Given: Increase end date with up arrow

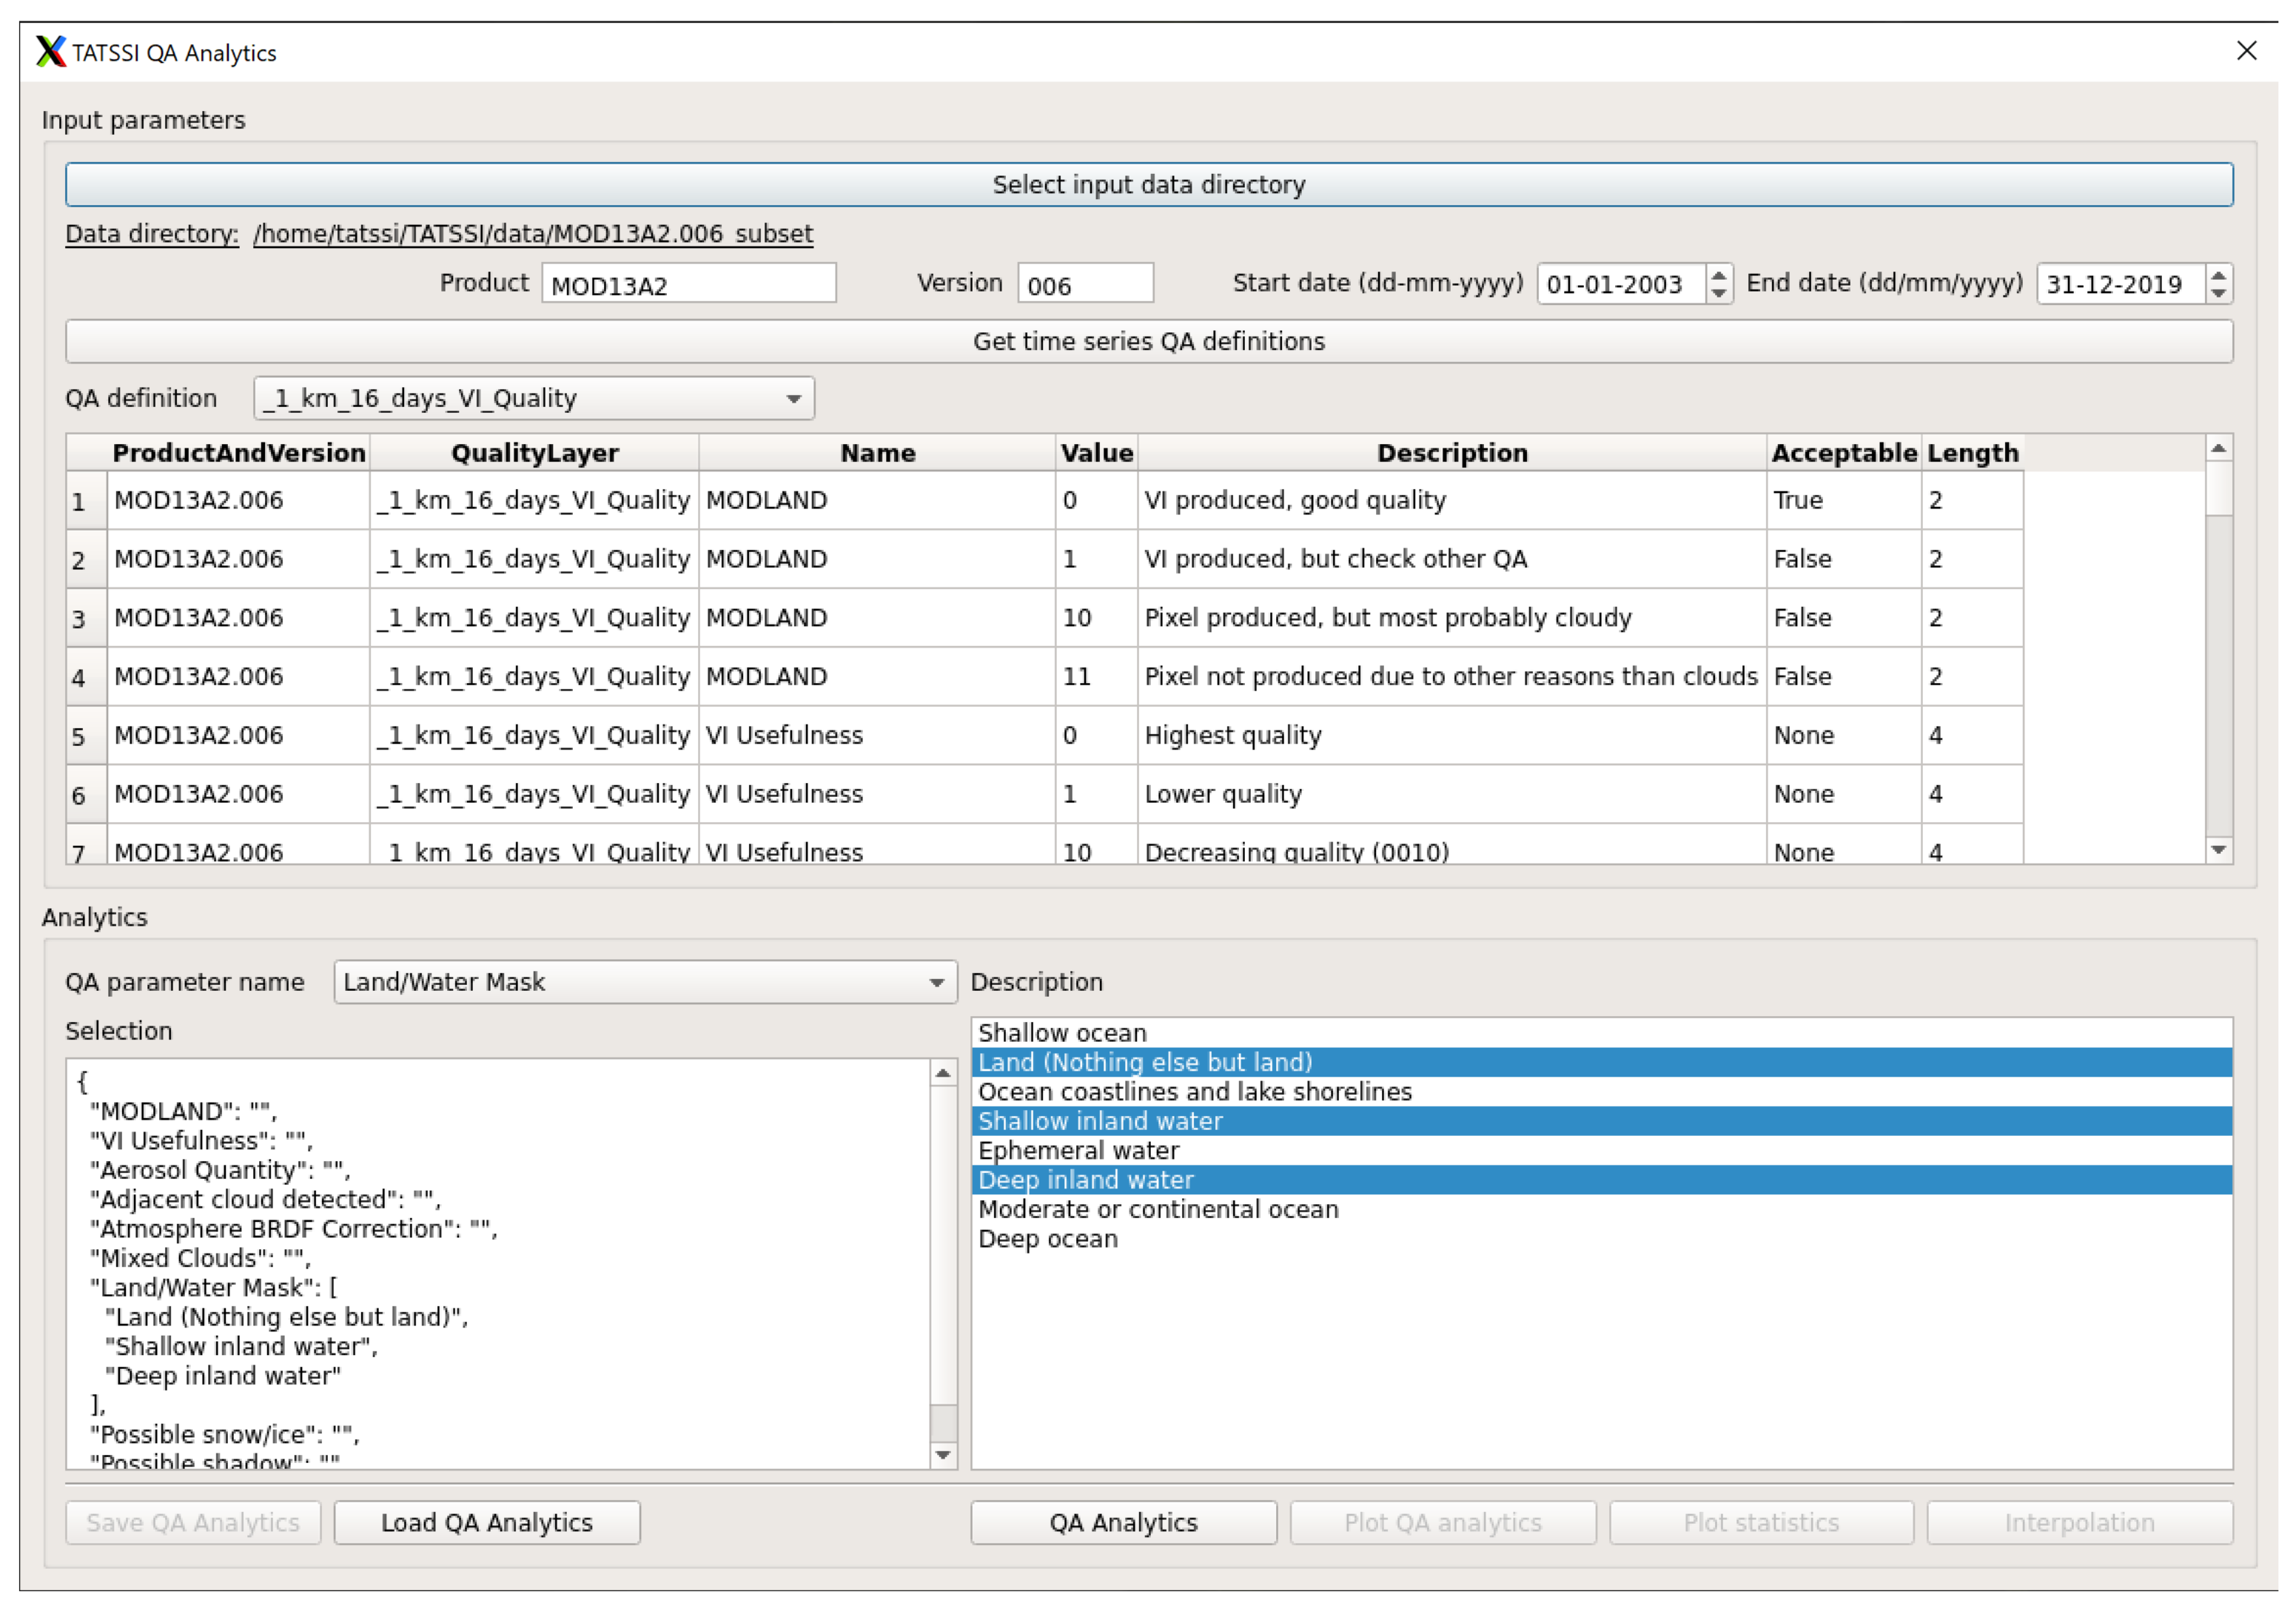Looking at the screenshot, I should [x=2218, y=275].
